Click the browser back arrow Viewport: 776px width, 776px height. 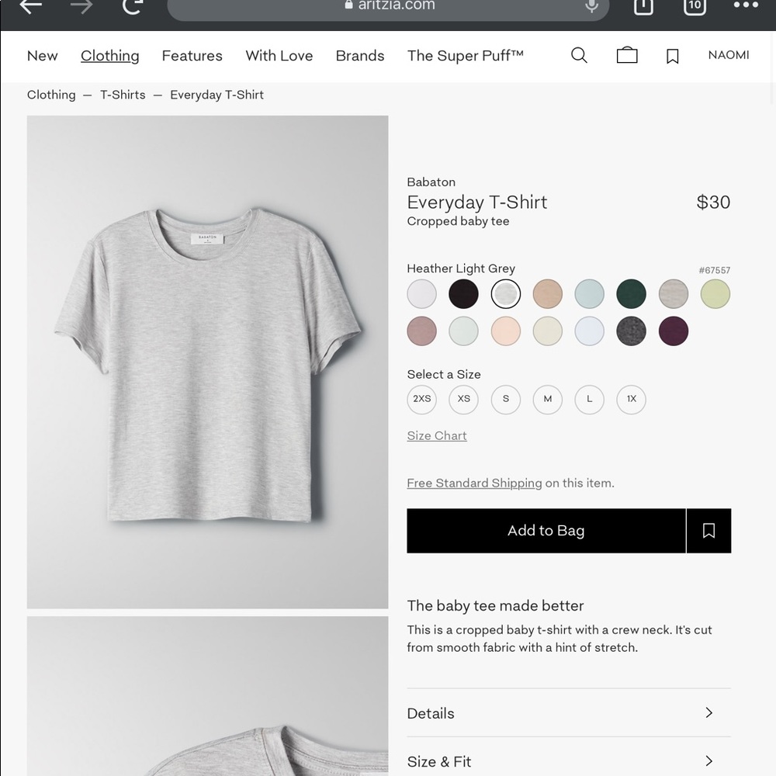(31, 6)
